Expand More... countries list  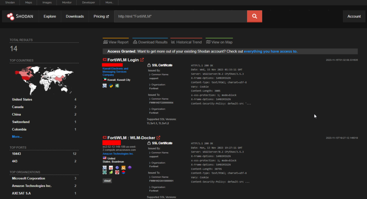pos(17,137)
